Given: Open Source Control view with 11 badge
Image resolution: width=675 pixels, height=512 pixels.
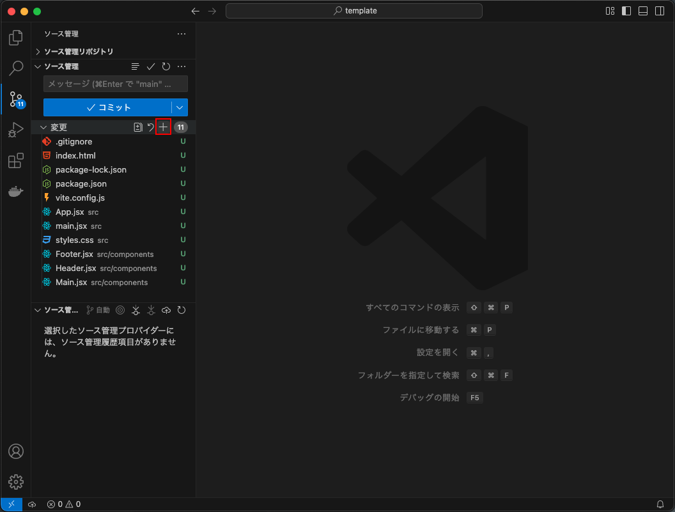Looking at the screenshot, I should 17,100.
